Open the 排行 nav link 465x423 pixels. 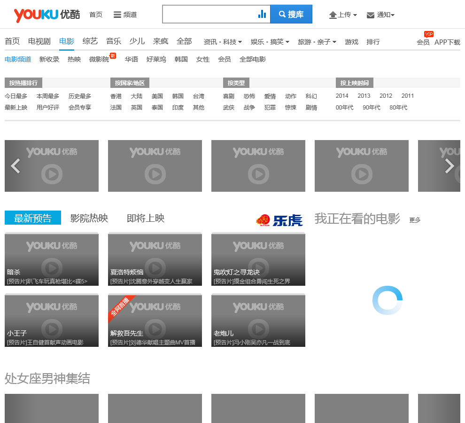pyautogui.click(x=373, y=42)
